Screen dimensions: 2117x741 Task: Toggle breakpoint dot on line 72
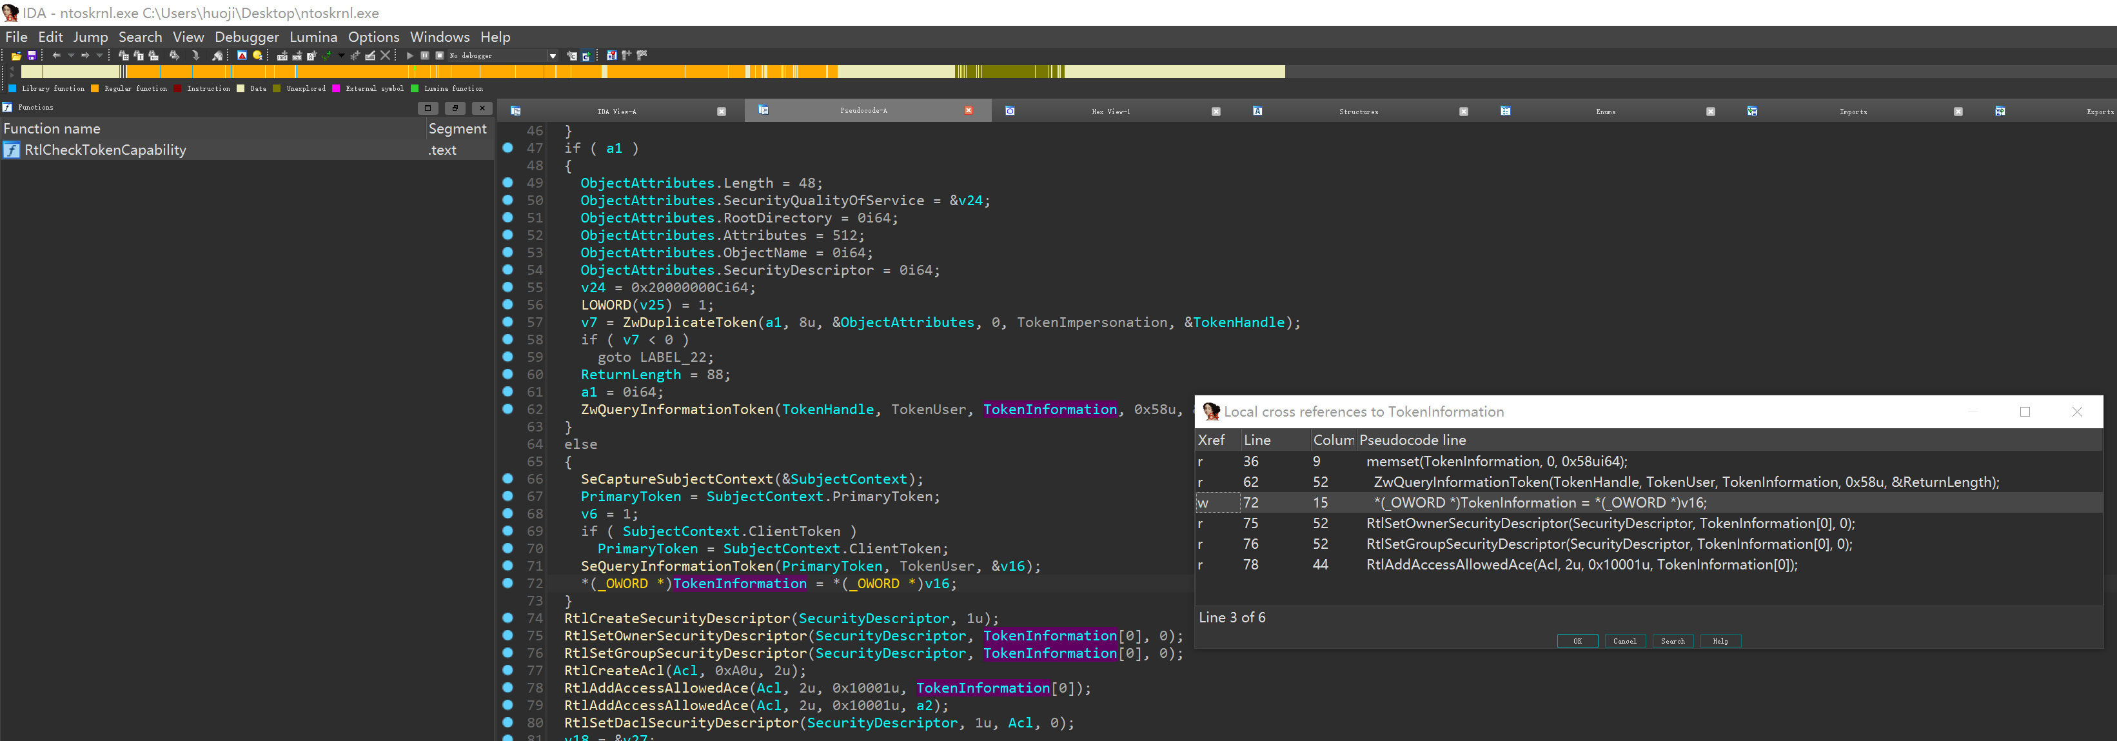tap(508, 583)
